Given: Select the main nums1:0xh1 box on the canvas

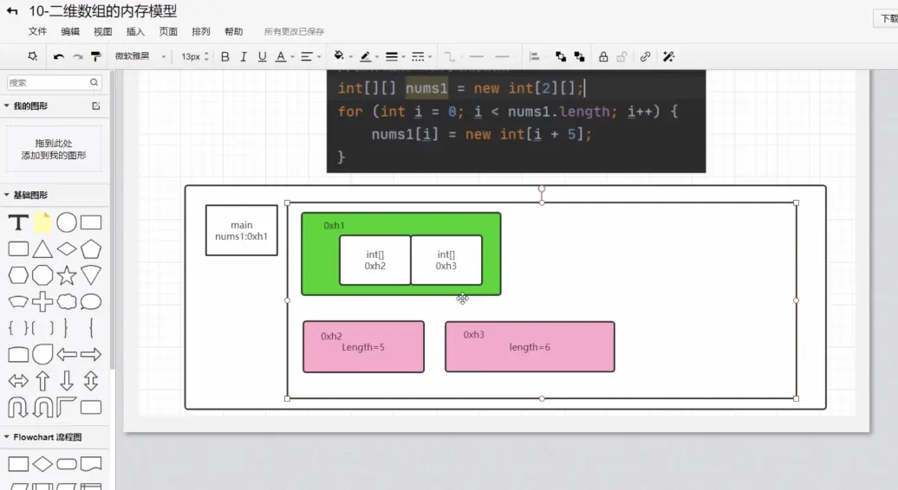Looking at the screenshot, I should point(241,230).
